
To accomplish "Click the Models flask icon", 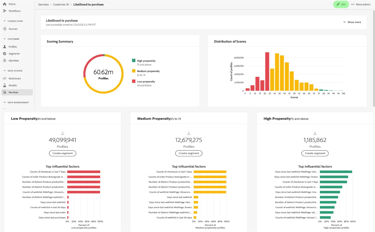I will click(x=4, y=85).
